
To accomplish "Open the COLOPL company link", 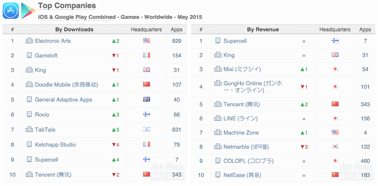I will click(248, 161).
